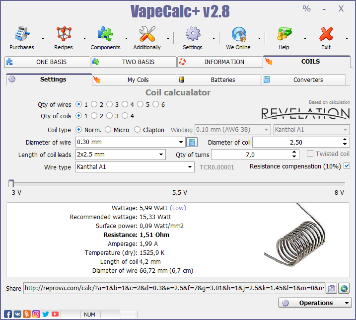Copy the share link to clipboard
This screenshot has height=320, width=356.
coord(332,288)
